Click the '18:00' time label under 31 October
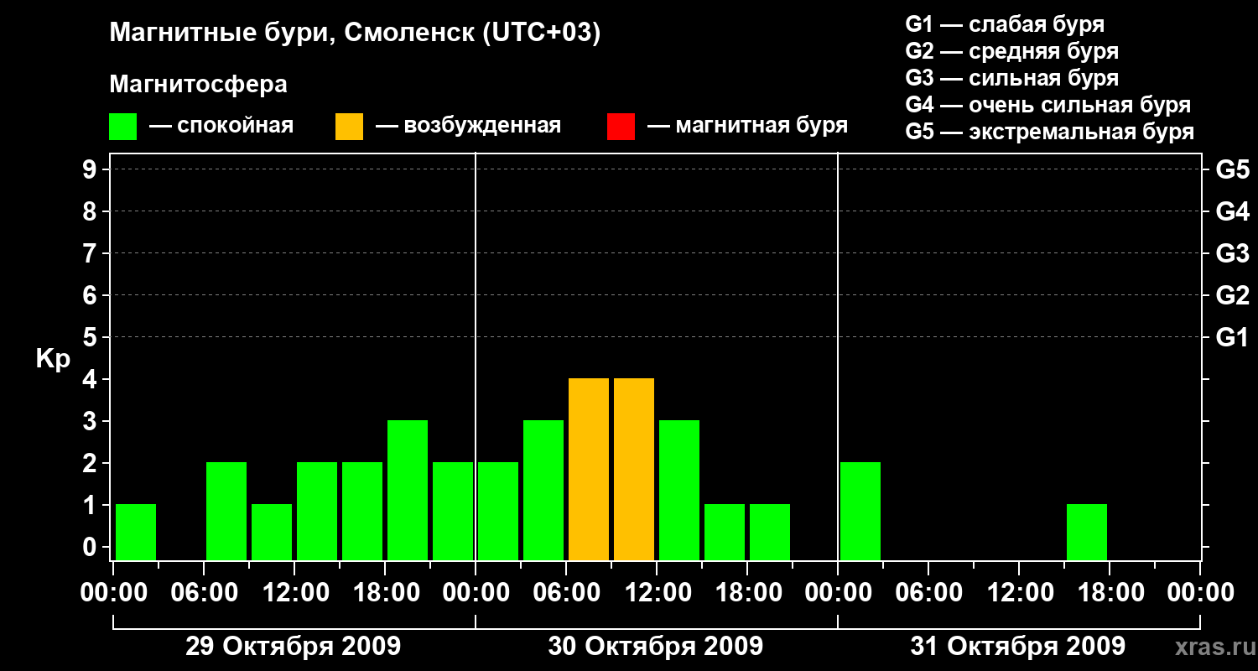This screenshot has width=1258, height=671. tap(1110, 593)
